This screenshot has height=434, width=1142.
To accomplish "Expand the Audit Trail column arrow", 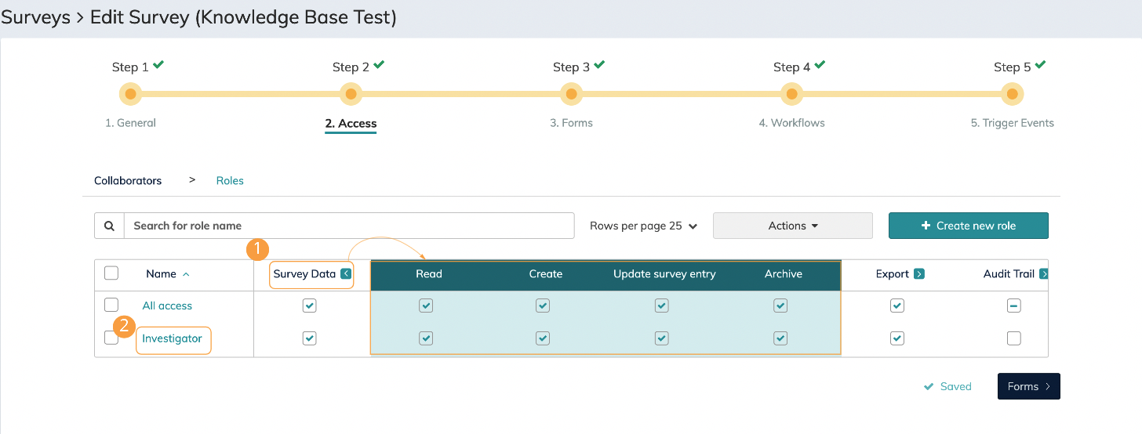I will (x=1043, y=274).
